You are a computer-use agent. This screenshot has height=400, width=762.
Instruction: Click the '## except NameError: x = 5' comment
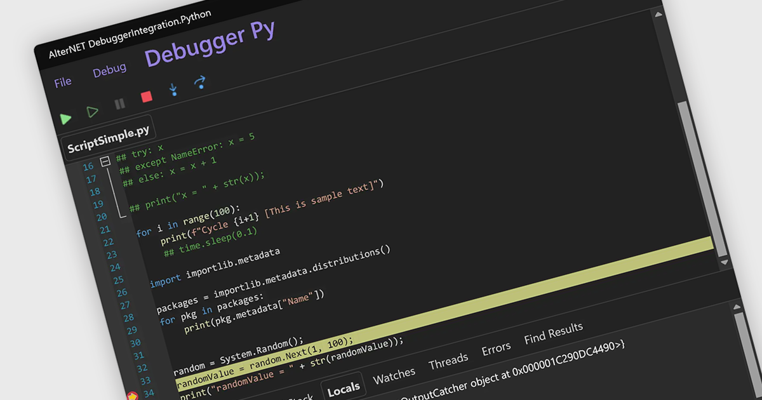[187, 153]
